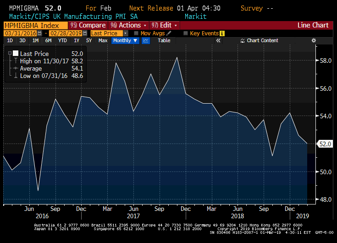This screenshot has width=337, height=243.
Task: Select the 5Y time range
Action: (x=89, y=40)
